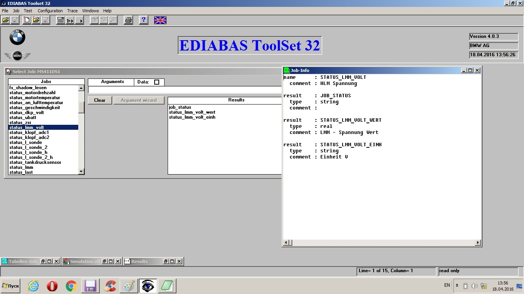Click the Job-Info window green icon

click(x=287, y=70)
